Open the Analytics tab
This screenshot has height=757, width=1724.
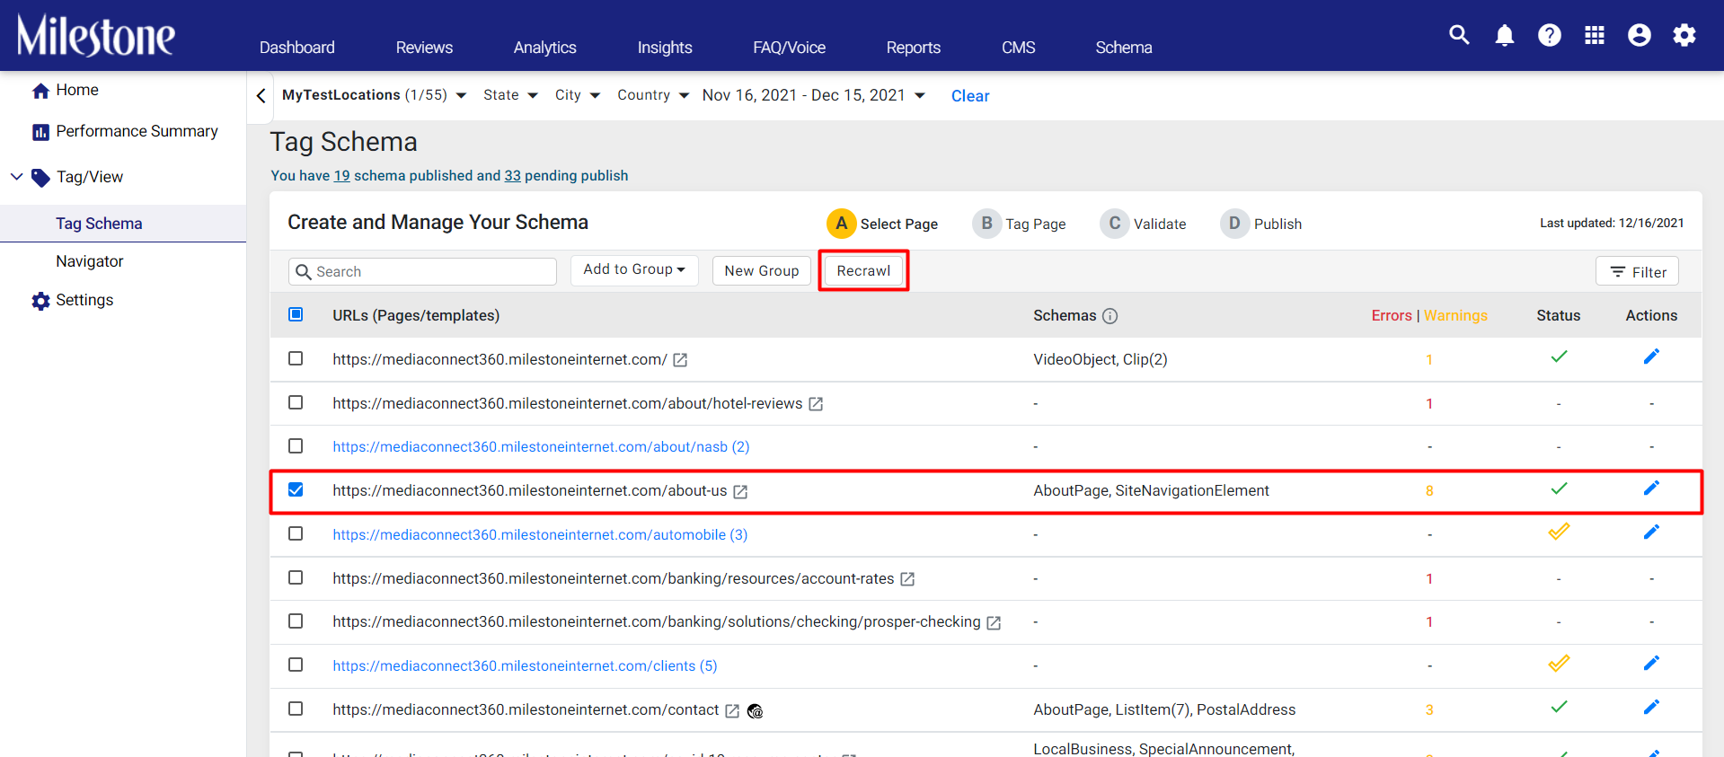coord(545,48)
